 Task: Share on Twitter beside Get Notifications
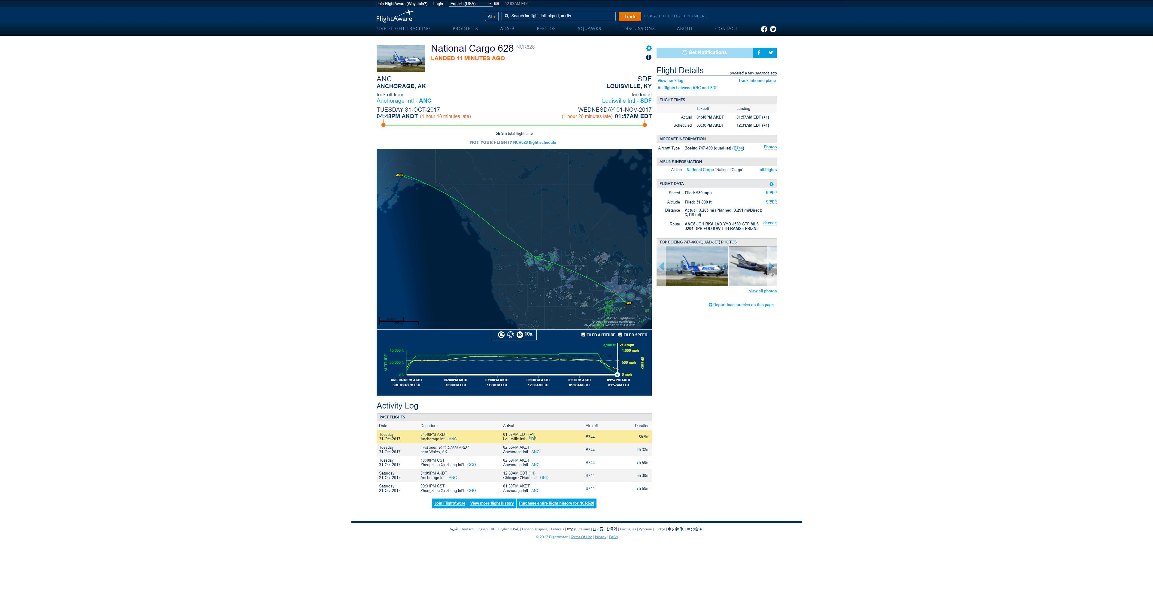click(x=771, y=52)
